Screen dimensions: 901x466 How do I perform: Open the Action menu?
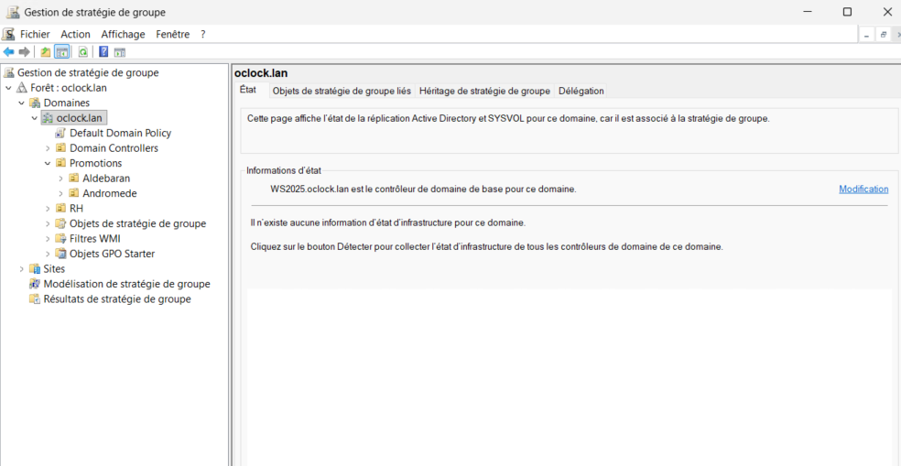[75, 34]
